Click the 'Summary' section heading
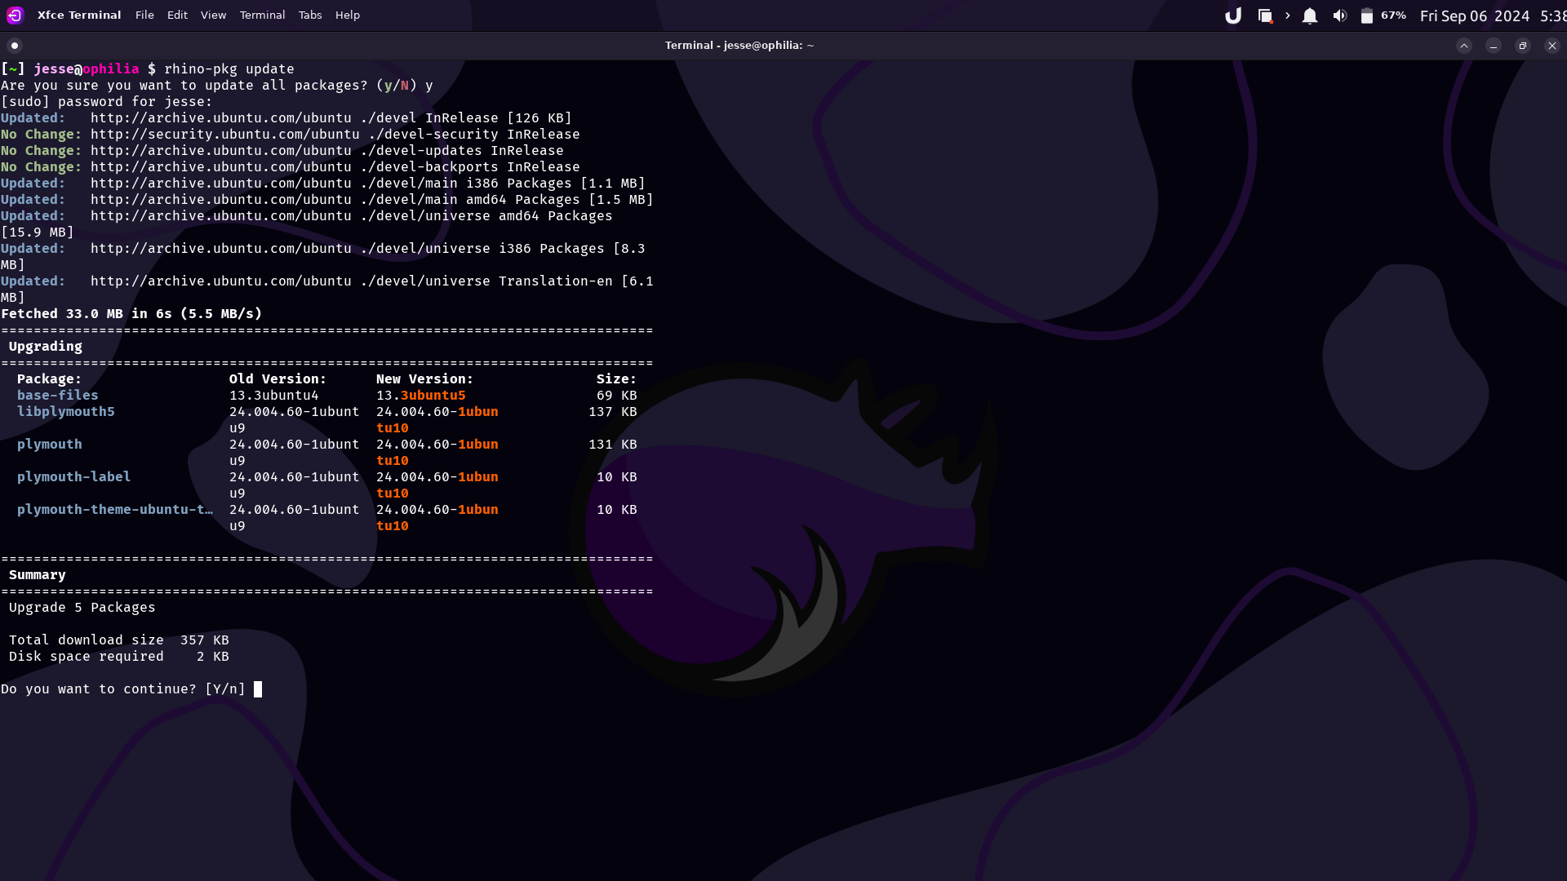This screenshot has width=1567, height=881. 37,574
